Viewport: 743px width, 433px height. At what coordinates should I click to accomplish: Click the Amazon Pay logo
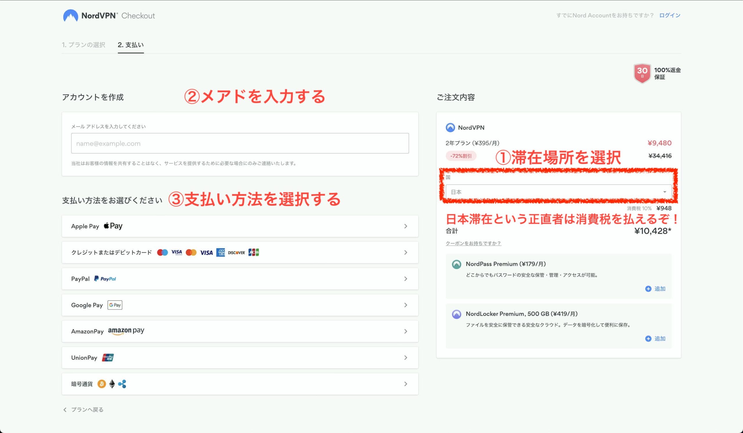point(126,331)
